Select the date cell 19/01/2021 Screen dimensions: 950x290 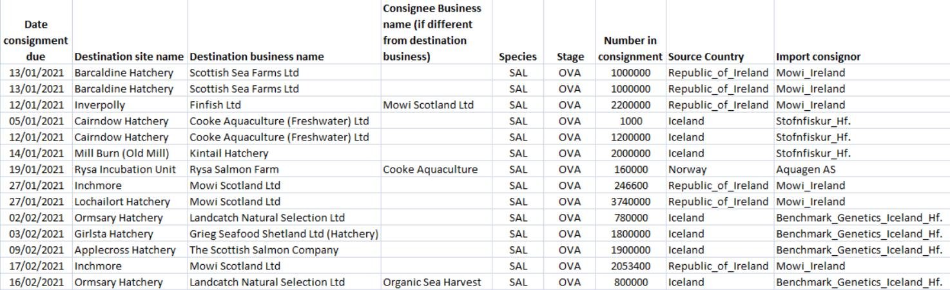pyautogui.click(x=37, y=169)
